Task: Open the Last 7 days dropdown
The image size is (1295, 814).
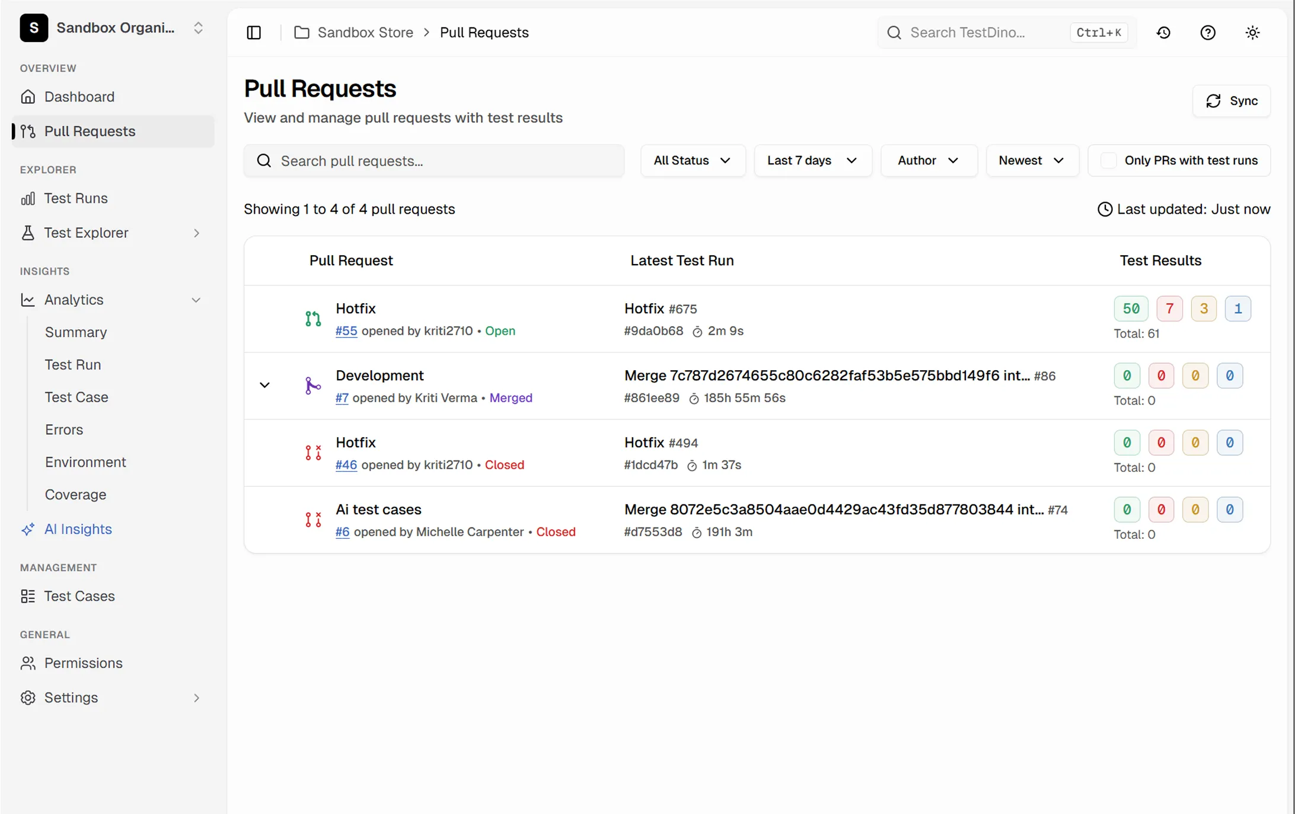Action: (x=812, y=161)
